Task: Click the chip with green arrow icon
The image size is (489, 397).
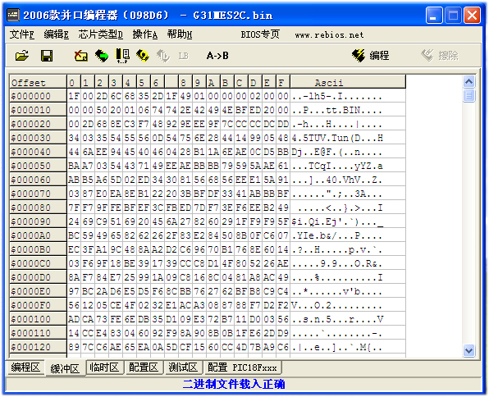Action: pyautogui.click(x=102, y=56)
